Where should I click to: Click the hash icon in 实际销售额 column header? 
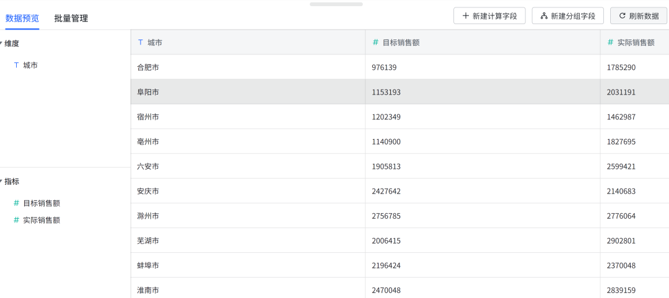coord(610,42)
